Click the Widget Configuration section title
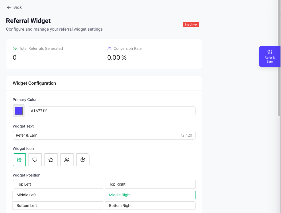 pyautogui.click(x=34, y=83)
